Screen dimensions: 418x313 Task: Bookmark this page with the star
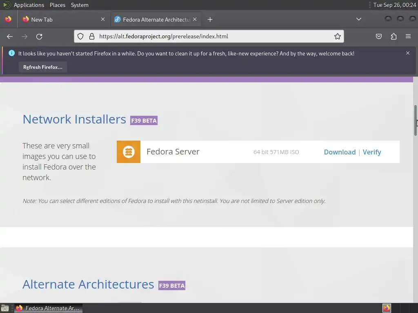coord(338,36)
